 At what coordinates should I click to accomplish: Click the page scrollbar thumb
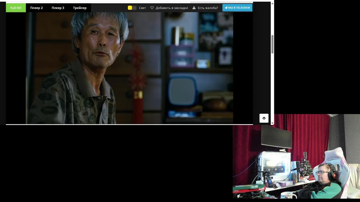click(x=272, y=44)
